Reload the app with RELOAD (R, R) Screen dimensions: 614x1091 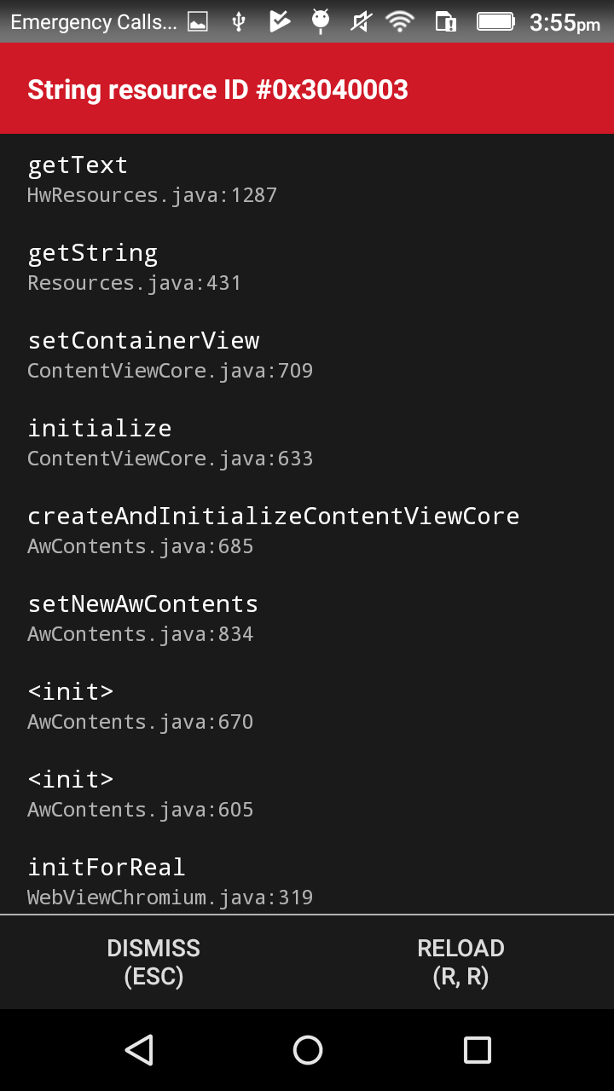coord(460,961)
